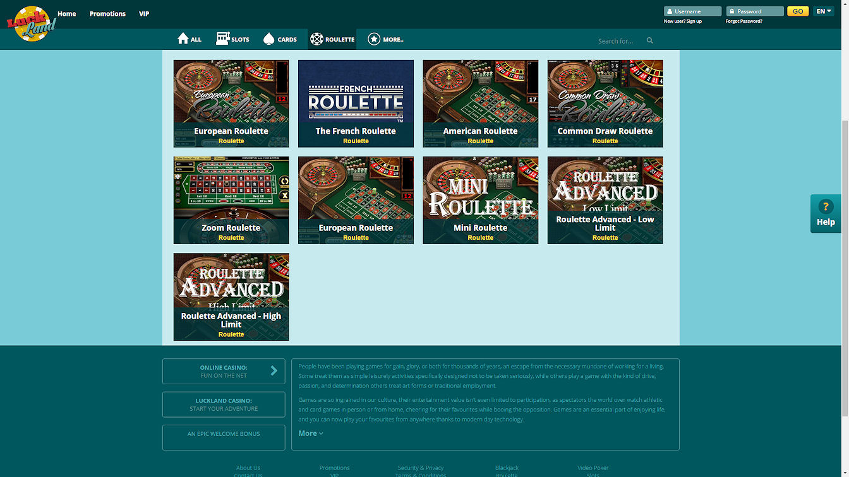
Task: Launch The French Roulette game thumbnail
Action: pyautogui.click(x=356, y=103)
